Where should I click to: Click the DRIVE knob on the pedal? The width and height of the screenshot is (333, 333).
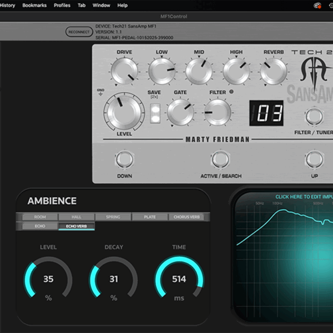124,72
